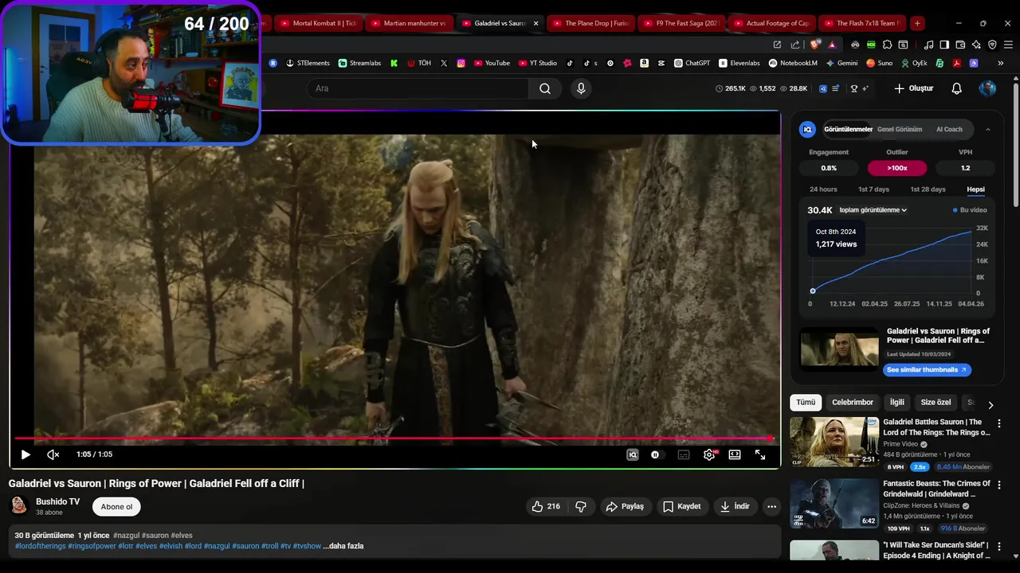Like the video with thumbs up

[546, 506]
